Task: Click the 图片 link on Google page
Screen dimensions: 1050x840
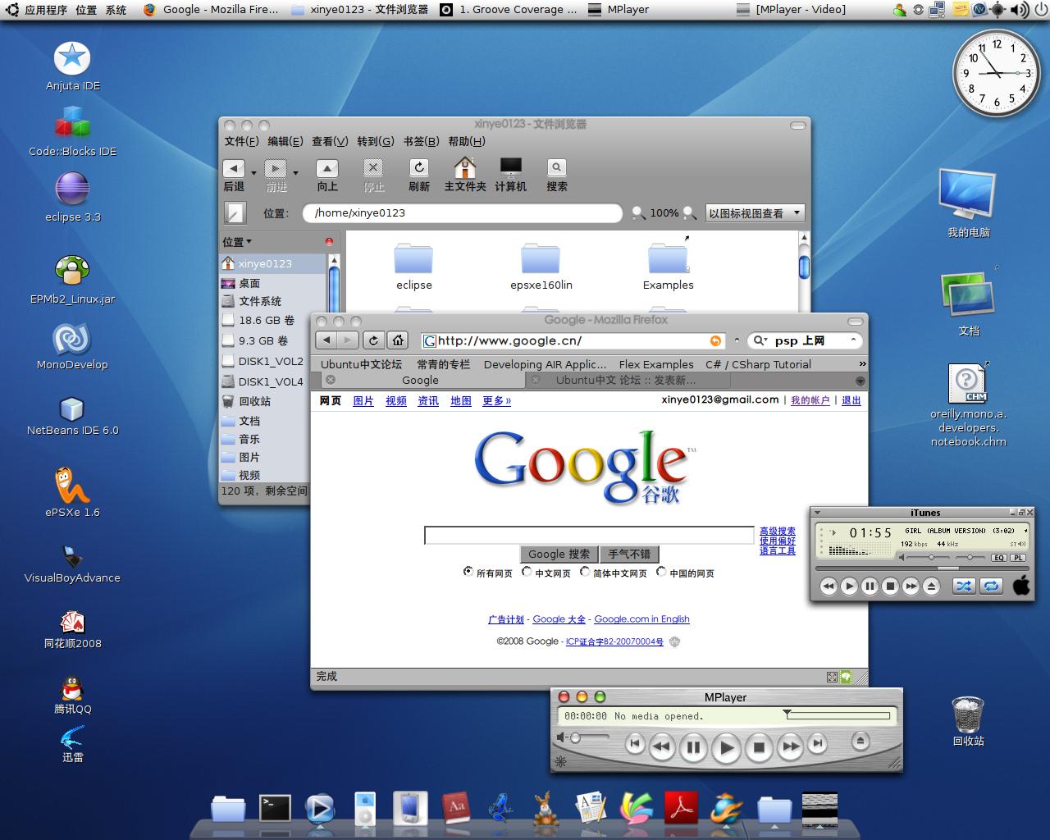Action: pos(363,401)
